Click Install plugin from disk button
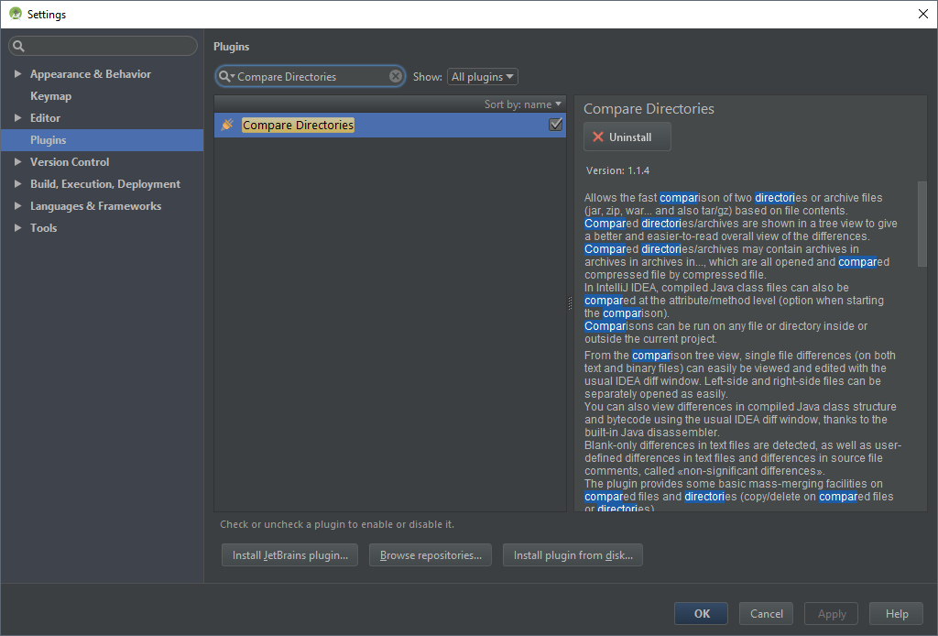938x636 pixels. pyautogui.click(x=573, y=555)
